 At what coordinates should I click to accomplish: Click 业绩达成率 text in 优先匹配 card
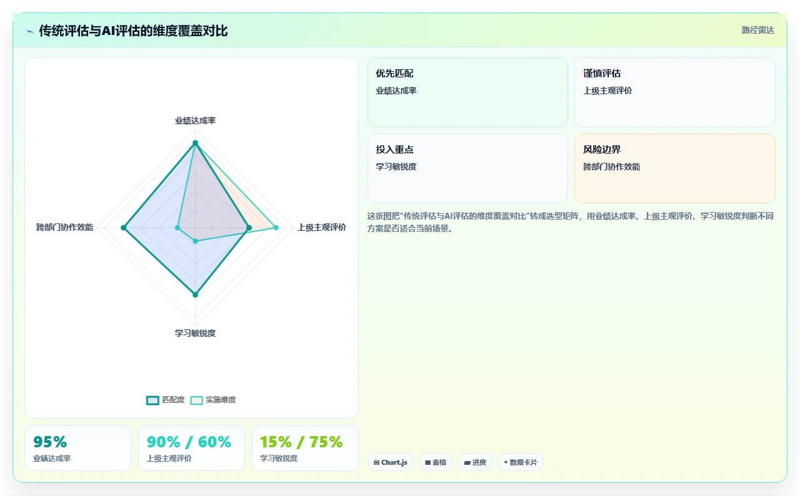click(396, 90)
